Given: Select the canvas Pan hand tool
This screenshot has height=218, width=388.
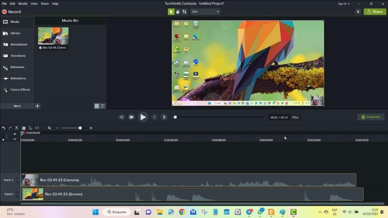Looking at the screenshot, I should 178,12.
